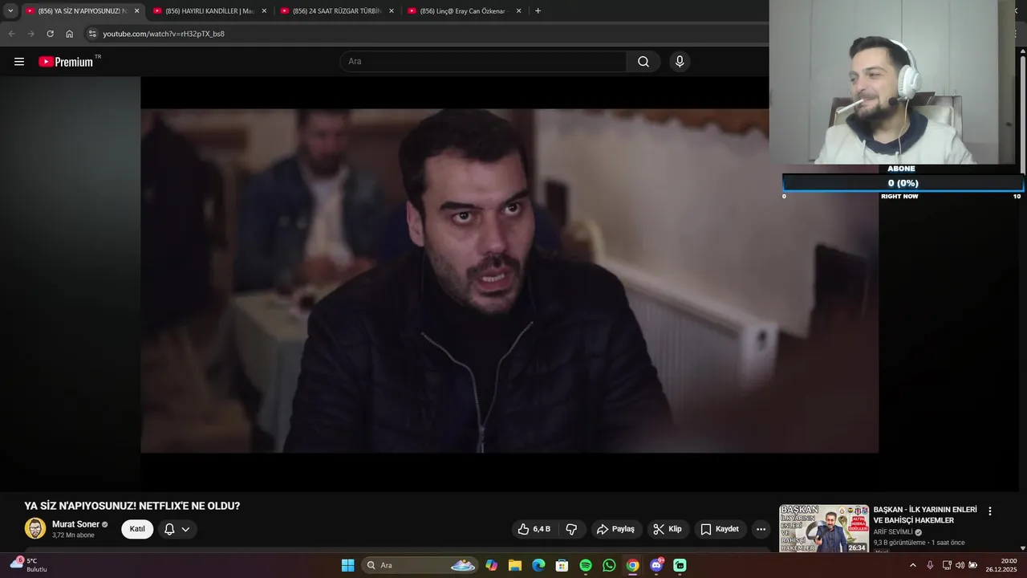The height and width of the screenshot is (578, 1027).
Task: Open Murat Soner channel name link
Action: (75, 524)
